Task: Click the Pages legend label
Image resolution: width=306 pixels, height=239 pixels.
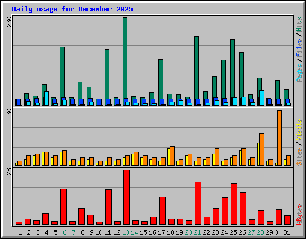Action: (x=299, y=73)
